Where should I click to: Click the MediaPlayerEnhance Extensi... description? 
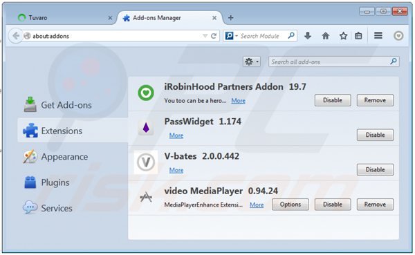tap(203, 205)
